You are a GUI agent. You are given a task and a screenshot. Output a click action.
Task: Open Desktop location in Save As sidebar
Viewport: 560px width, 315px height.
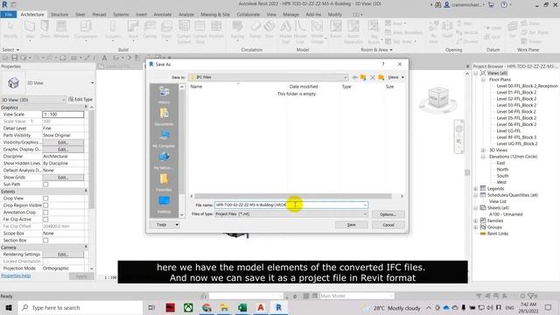164,204
